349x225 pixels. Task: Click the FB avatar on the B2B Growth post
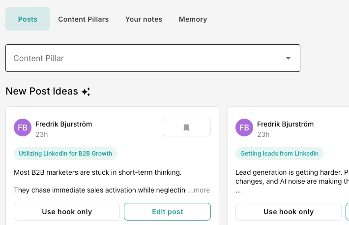pyautogui.click(x=23, y=128)
